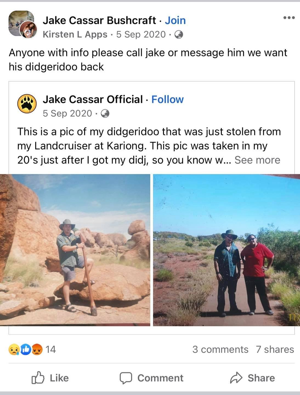Open Kirsten L Apps profile
Viewport: 300px width, 395px height.
(75, 35)
